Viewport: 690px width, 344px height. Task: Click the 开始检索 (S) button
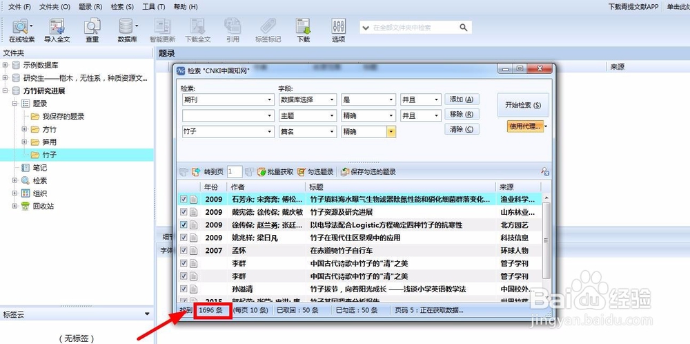coord(523,105)
